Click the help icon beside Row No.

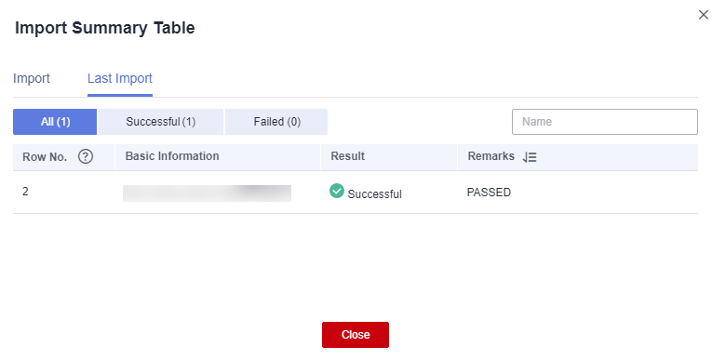coord(86,156)
